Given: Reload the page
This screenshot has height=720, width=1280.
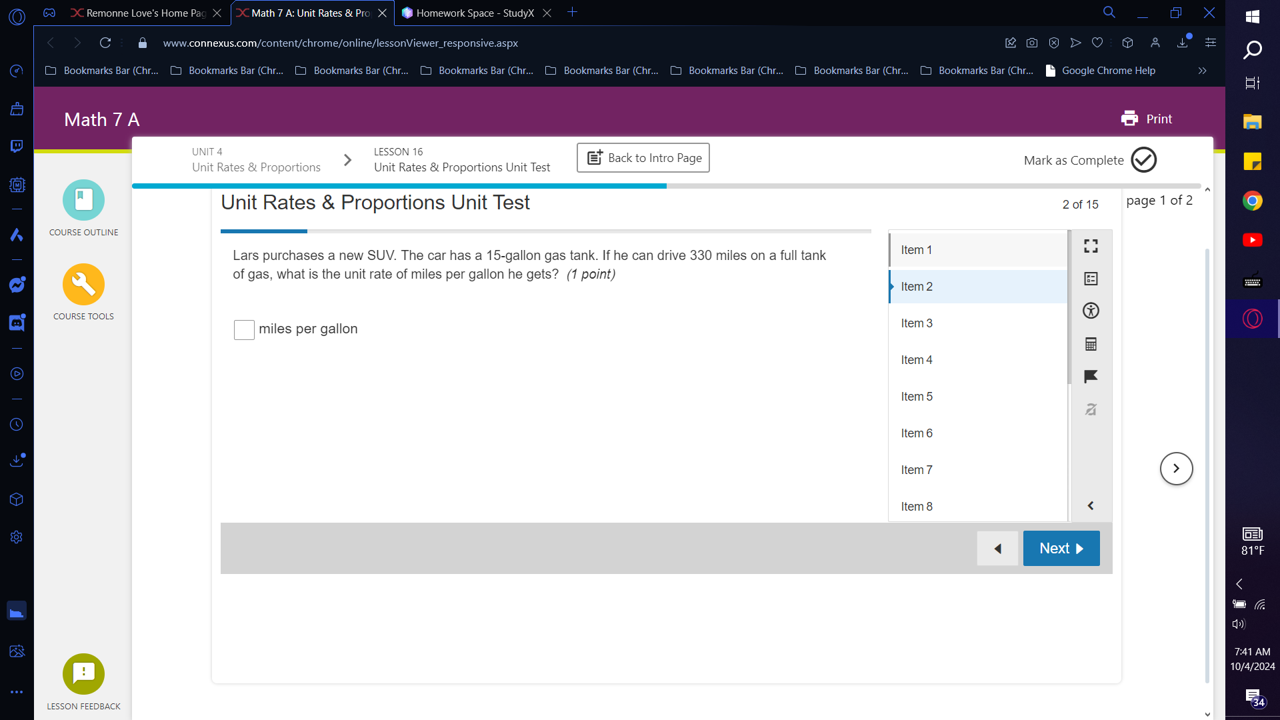Looking at the screenshot, I should [105, 43].
